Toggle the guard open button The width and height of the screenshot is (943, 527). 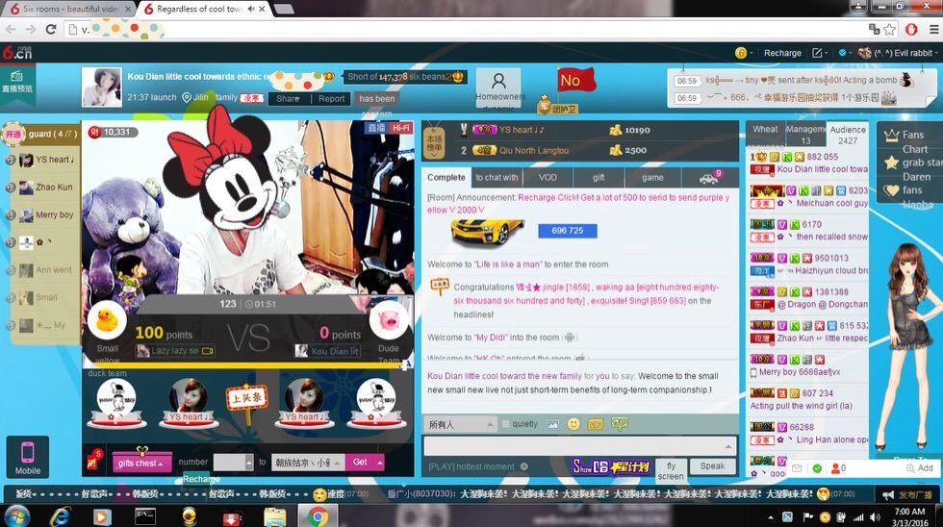13,134
